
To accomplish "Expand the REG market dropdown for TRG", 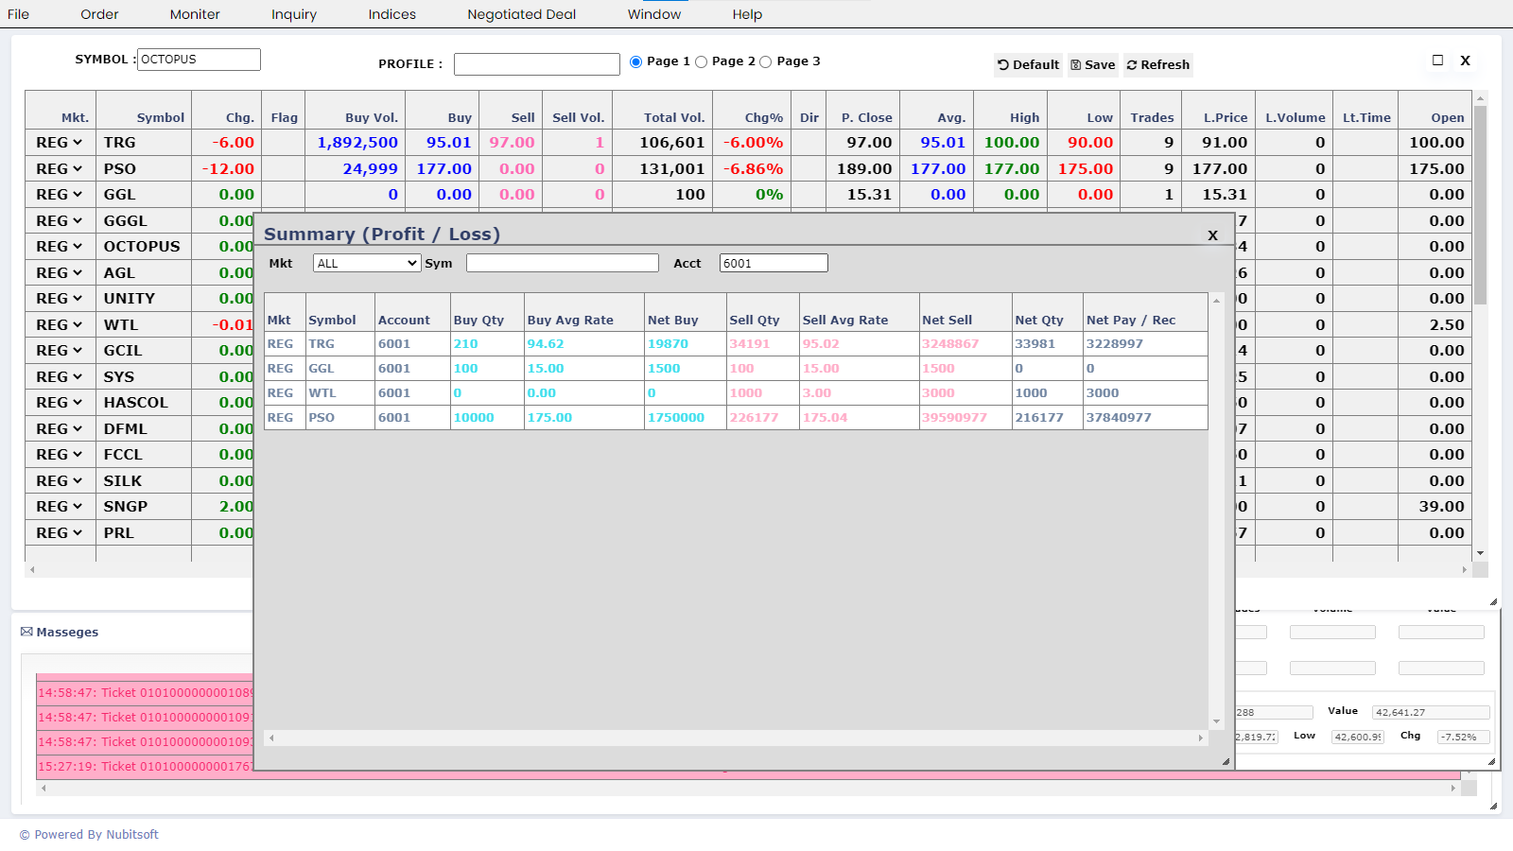I will tap(59, 143).
